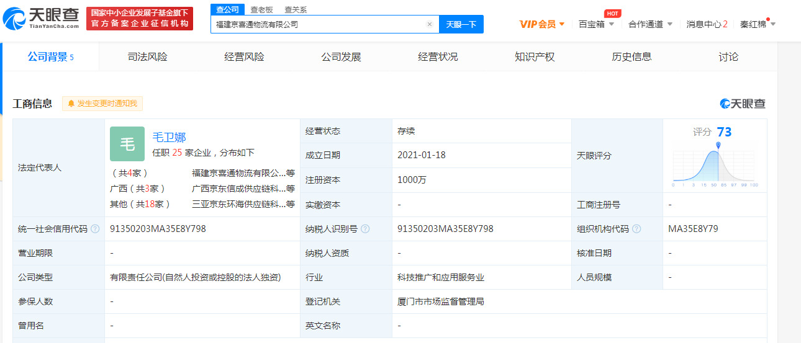Select the 历史信息 tab
Screen dimensions: 801x343
click(x=631, y=57)
